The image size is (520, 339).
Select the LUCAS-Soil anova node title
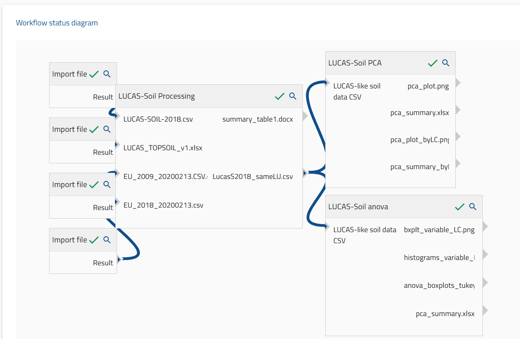tap(358, 207)
